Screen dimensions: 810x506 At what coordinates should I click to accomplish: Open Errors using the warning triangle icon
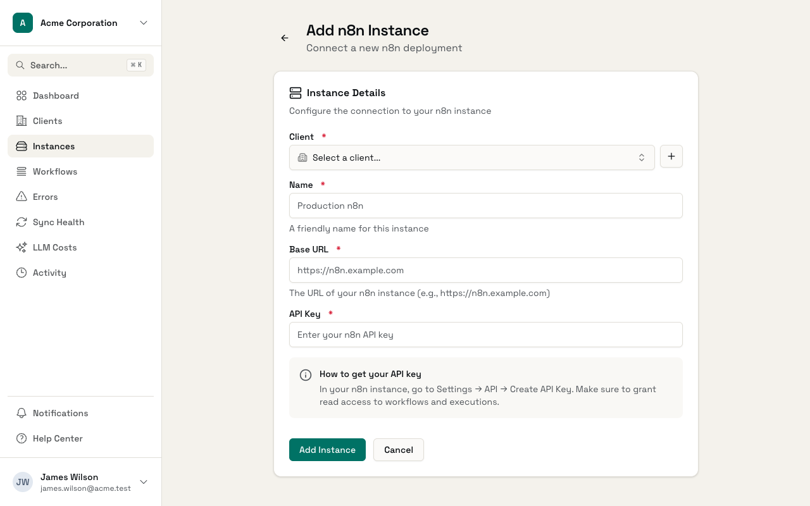(21, 197)
